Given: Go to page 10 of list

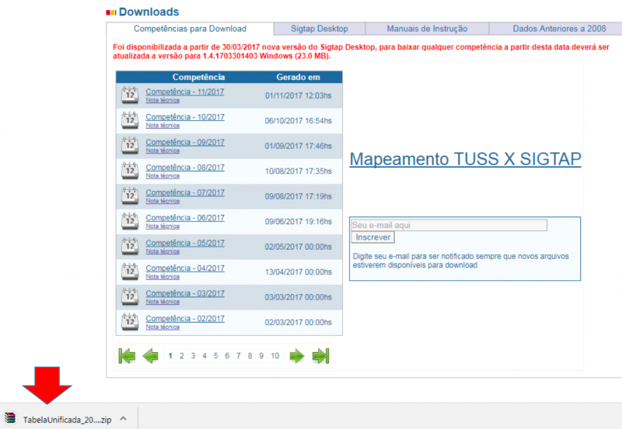Looking at the screenshot, I should point(275,356).
